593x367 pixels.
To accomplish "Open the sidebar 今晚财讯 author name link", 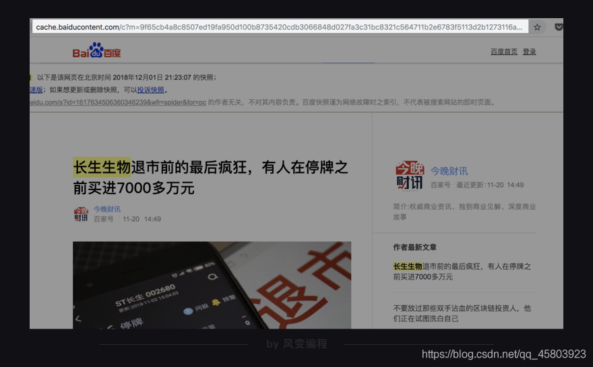I will [x=449, y=171].
